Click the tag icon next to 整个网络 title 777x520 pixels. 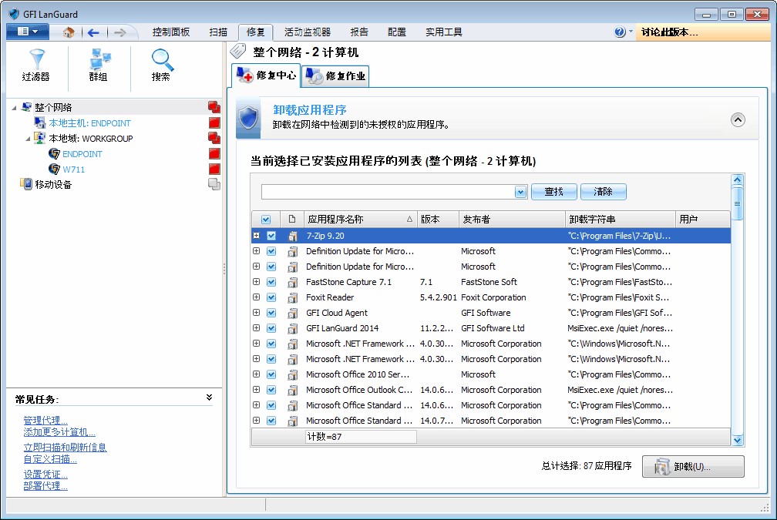[238, 51]
